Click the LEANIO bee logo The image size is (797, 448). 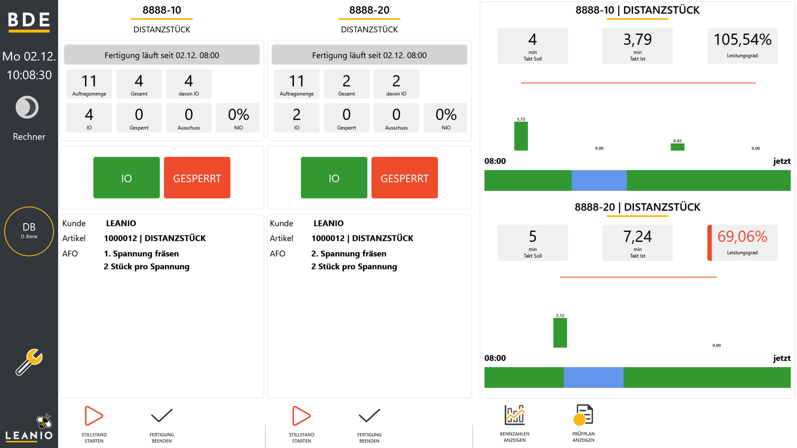point(29,427)
